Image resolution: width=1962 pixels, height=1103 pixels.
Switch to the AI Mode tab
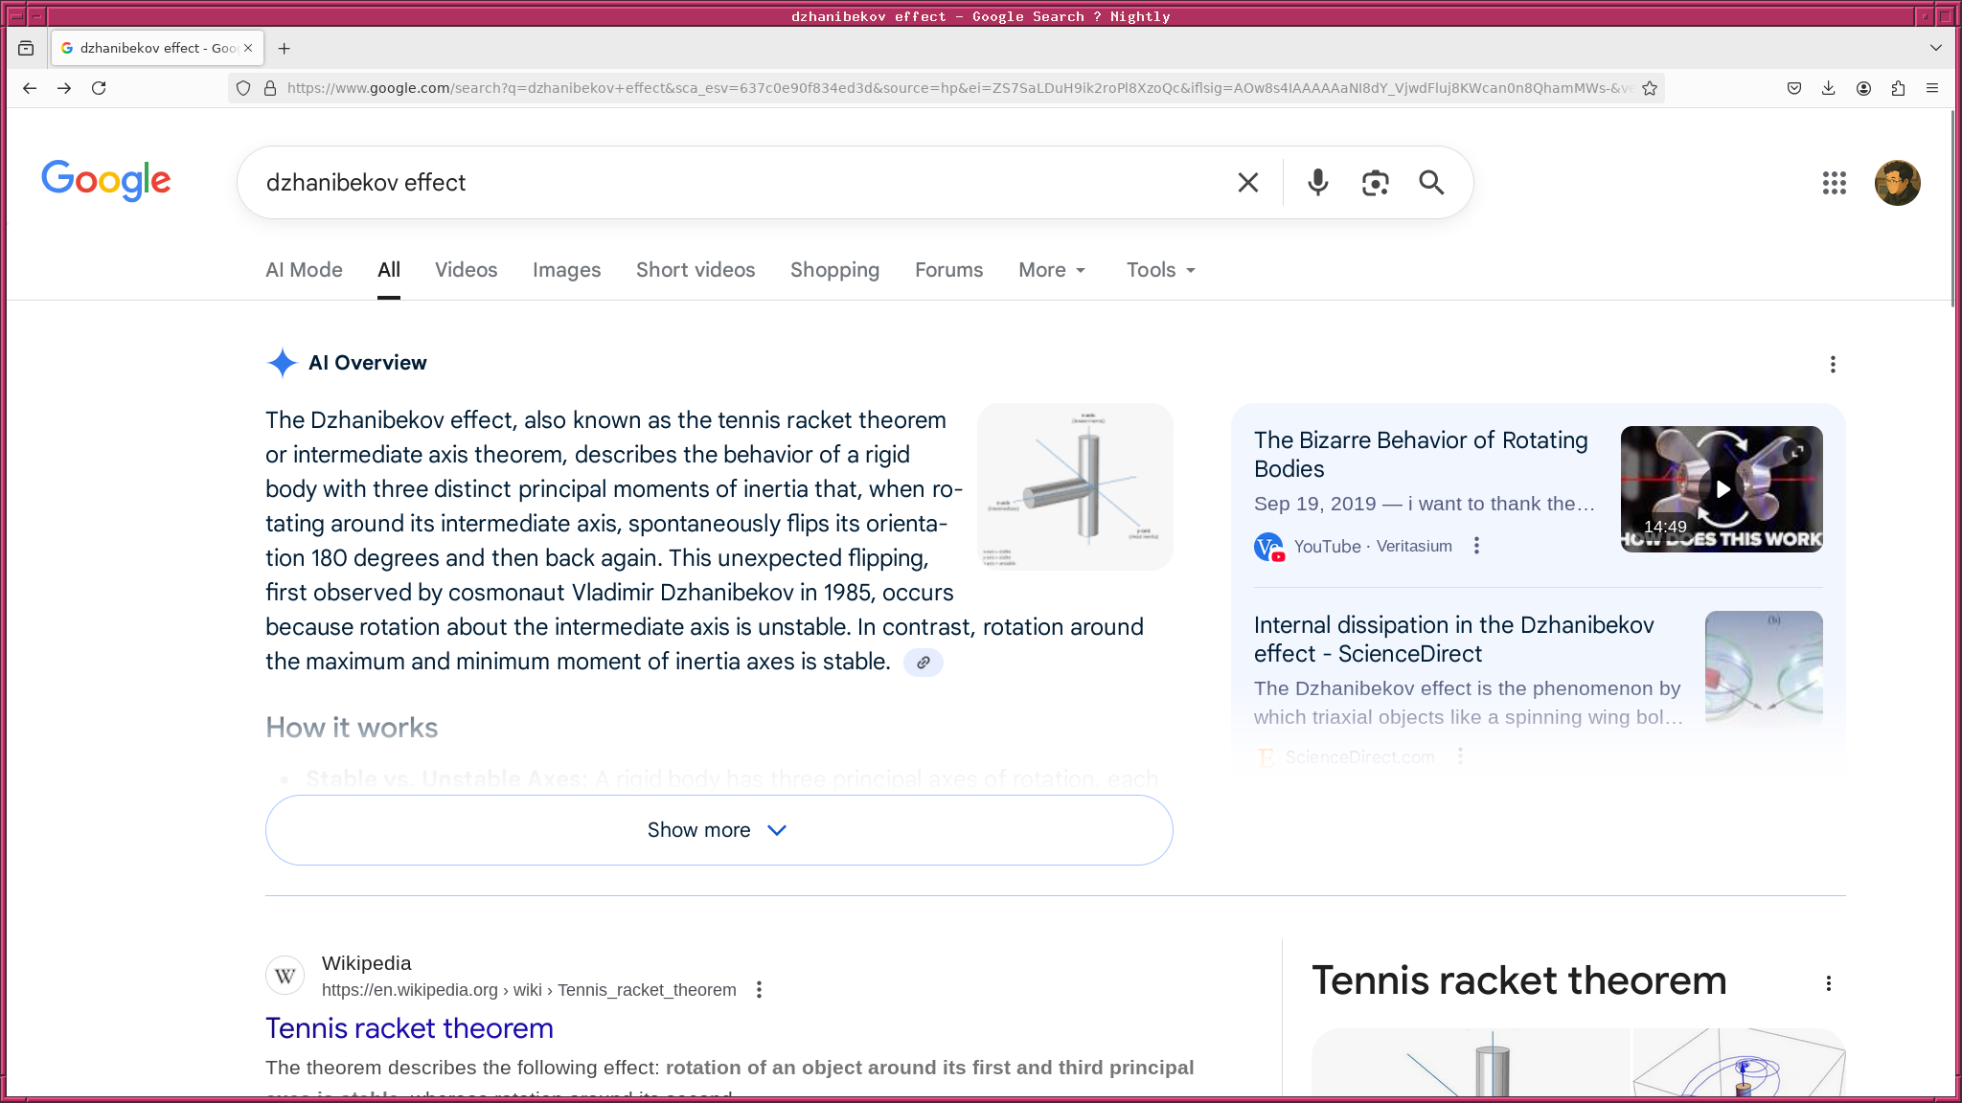pyautogui.click(x=304, y=270)
